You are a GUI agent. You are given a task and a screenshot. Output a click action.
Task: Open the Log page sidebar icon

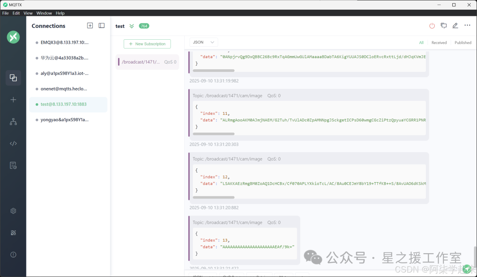[13, 165]
